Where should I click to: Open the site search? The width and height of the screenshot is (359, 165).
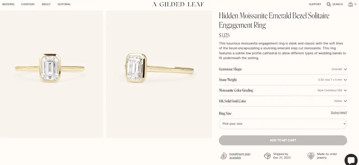(x=335, y=4)
